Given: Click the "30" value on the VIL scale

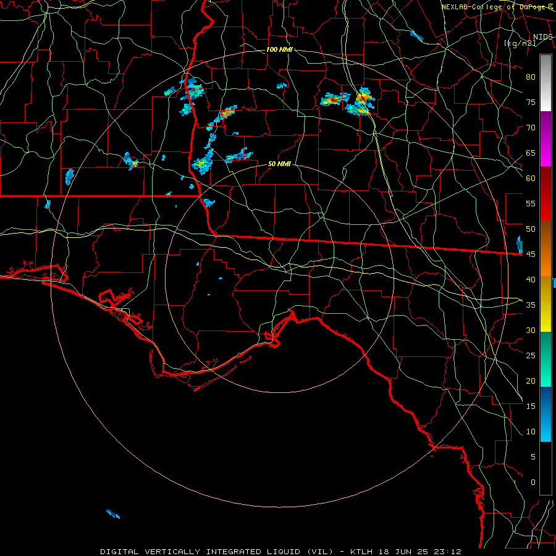Looking at the screenshot, I should coord(531,331).
